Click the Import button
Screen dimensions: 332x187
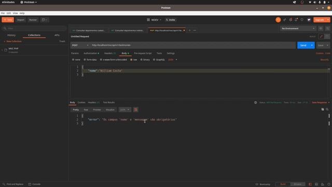click(x=21, y=20)
